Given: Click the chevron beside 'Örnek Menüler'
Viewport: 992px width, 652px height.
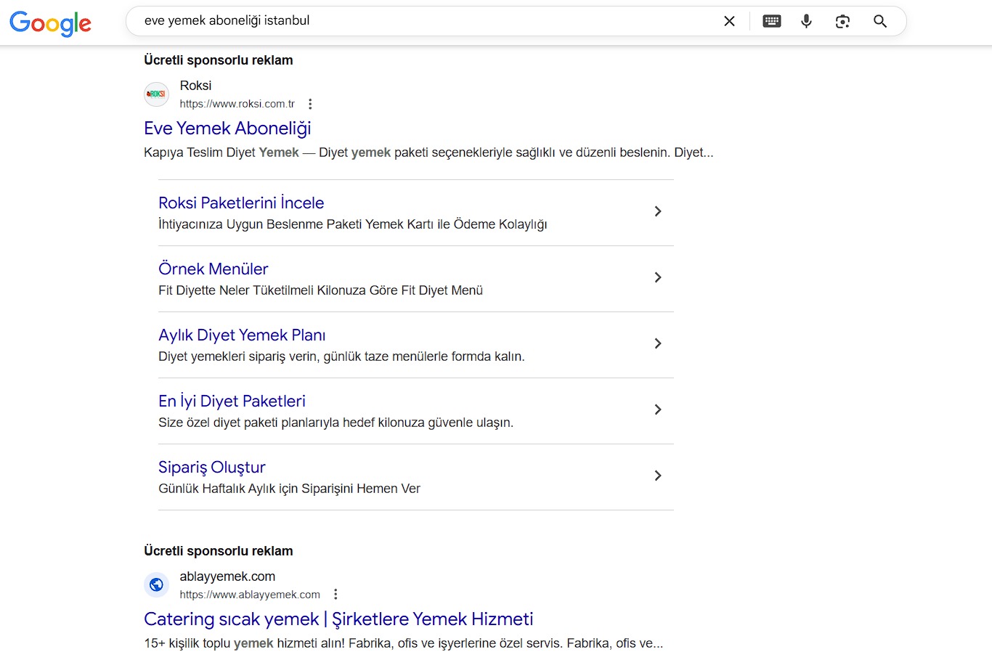Looking at the screenshot, I should point(657,277).
